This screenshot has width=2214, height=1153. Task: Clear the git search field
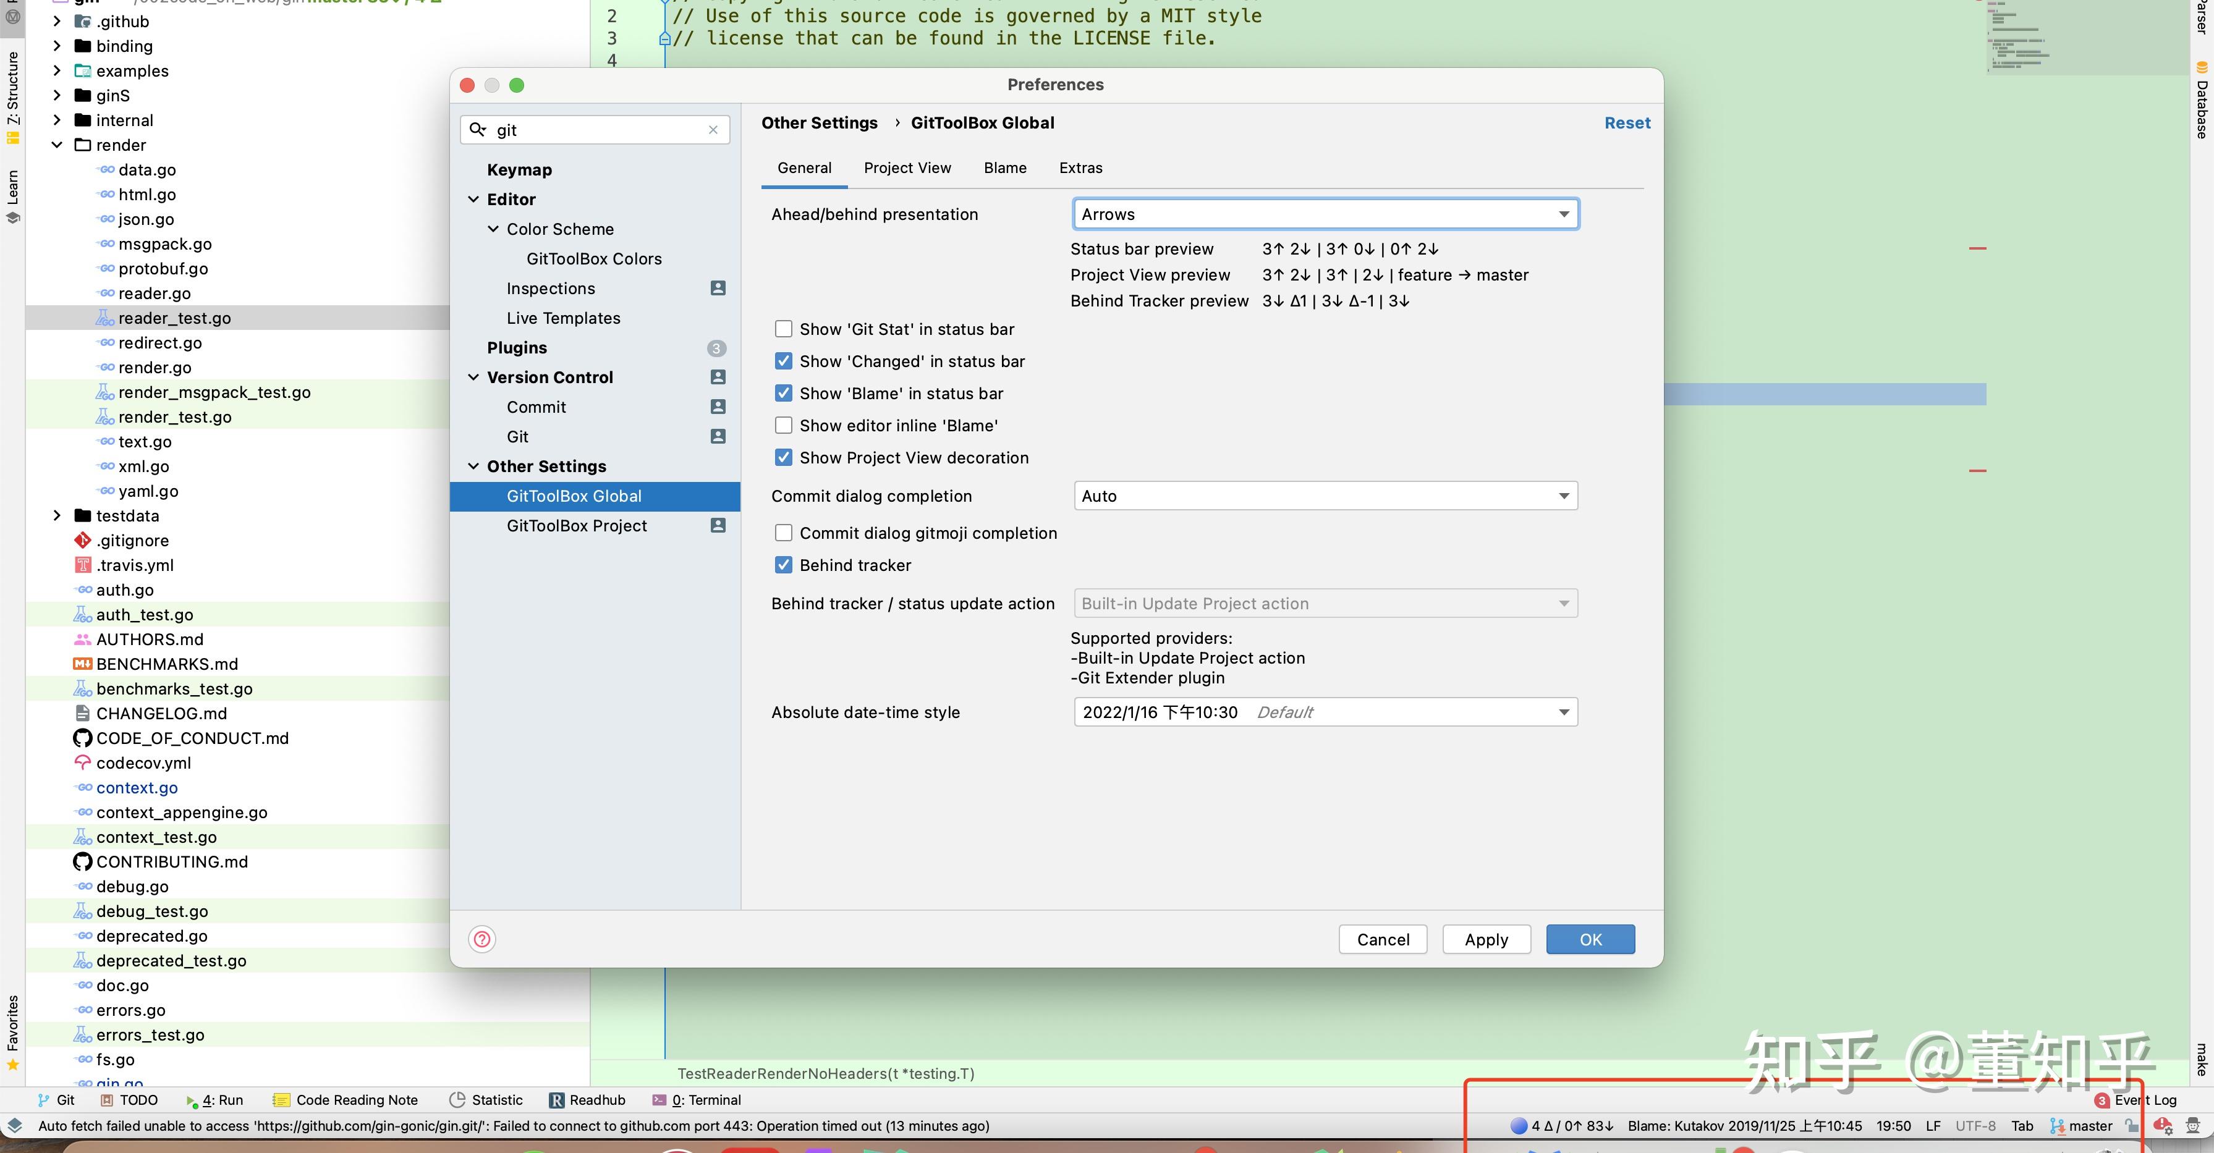coord(713,130)
